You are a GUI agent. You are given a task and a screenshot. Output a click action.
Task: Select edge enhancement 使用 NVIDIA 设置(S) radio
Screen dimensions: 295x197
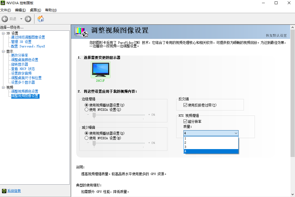[87, 109]
